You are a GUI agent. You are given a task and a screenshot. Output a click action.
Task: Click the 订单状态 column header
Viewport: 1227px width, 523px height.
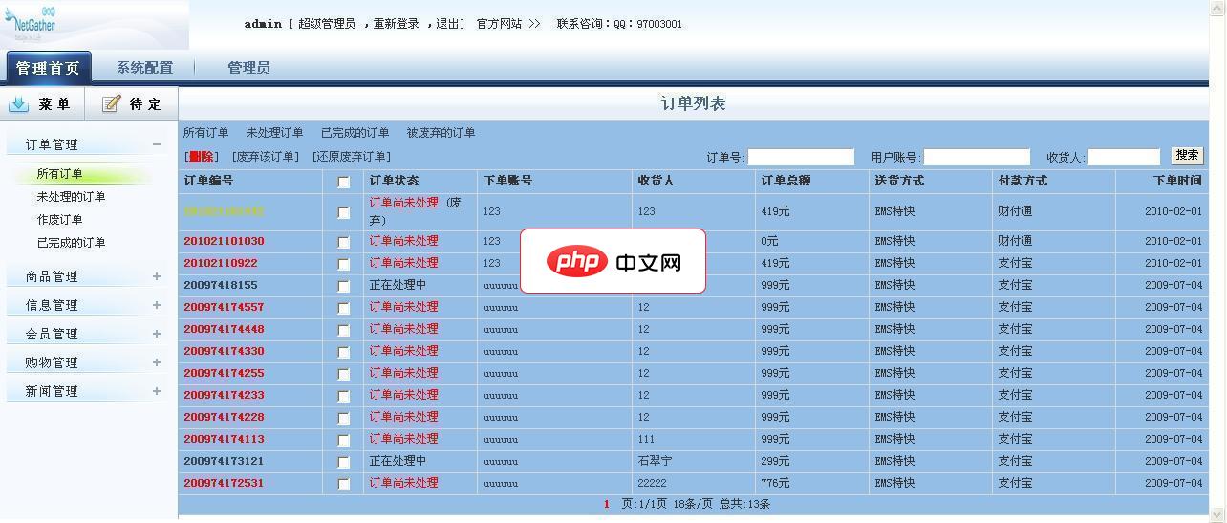394,181
